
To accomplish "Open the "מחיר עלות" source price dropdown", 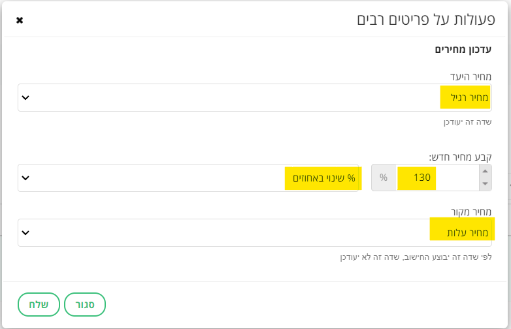I will (255, 232).
